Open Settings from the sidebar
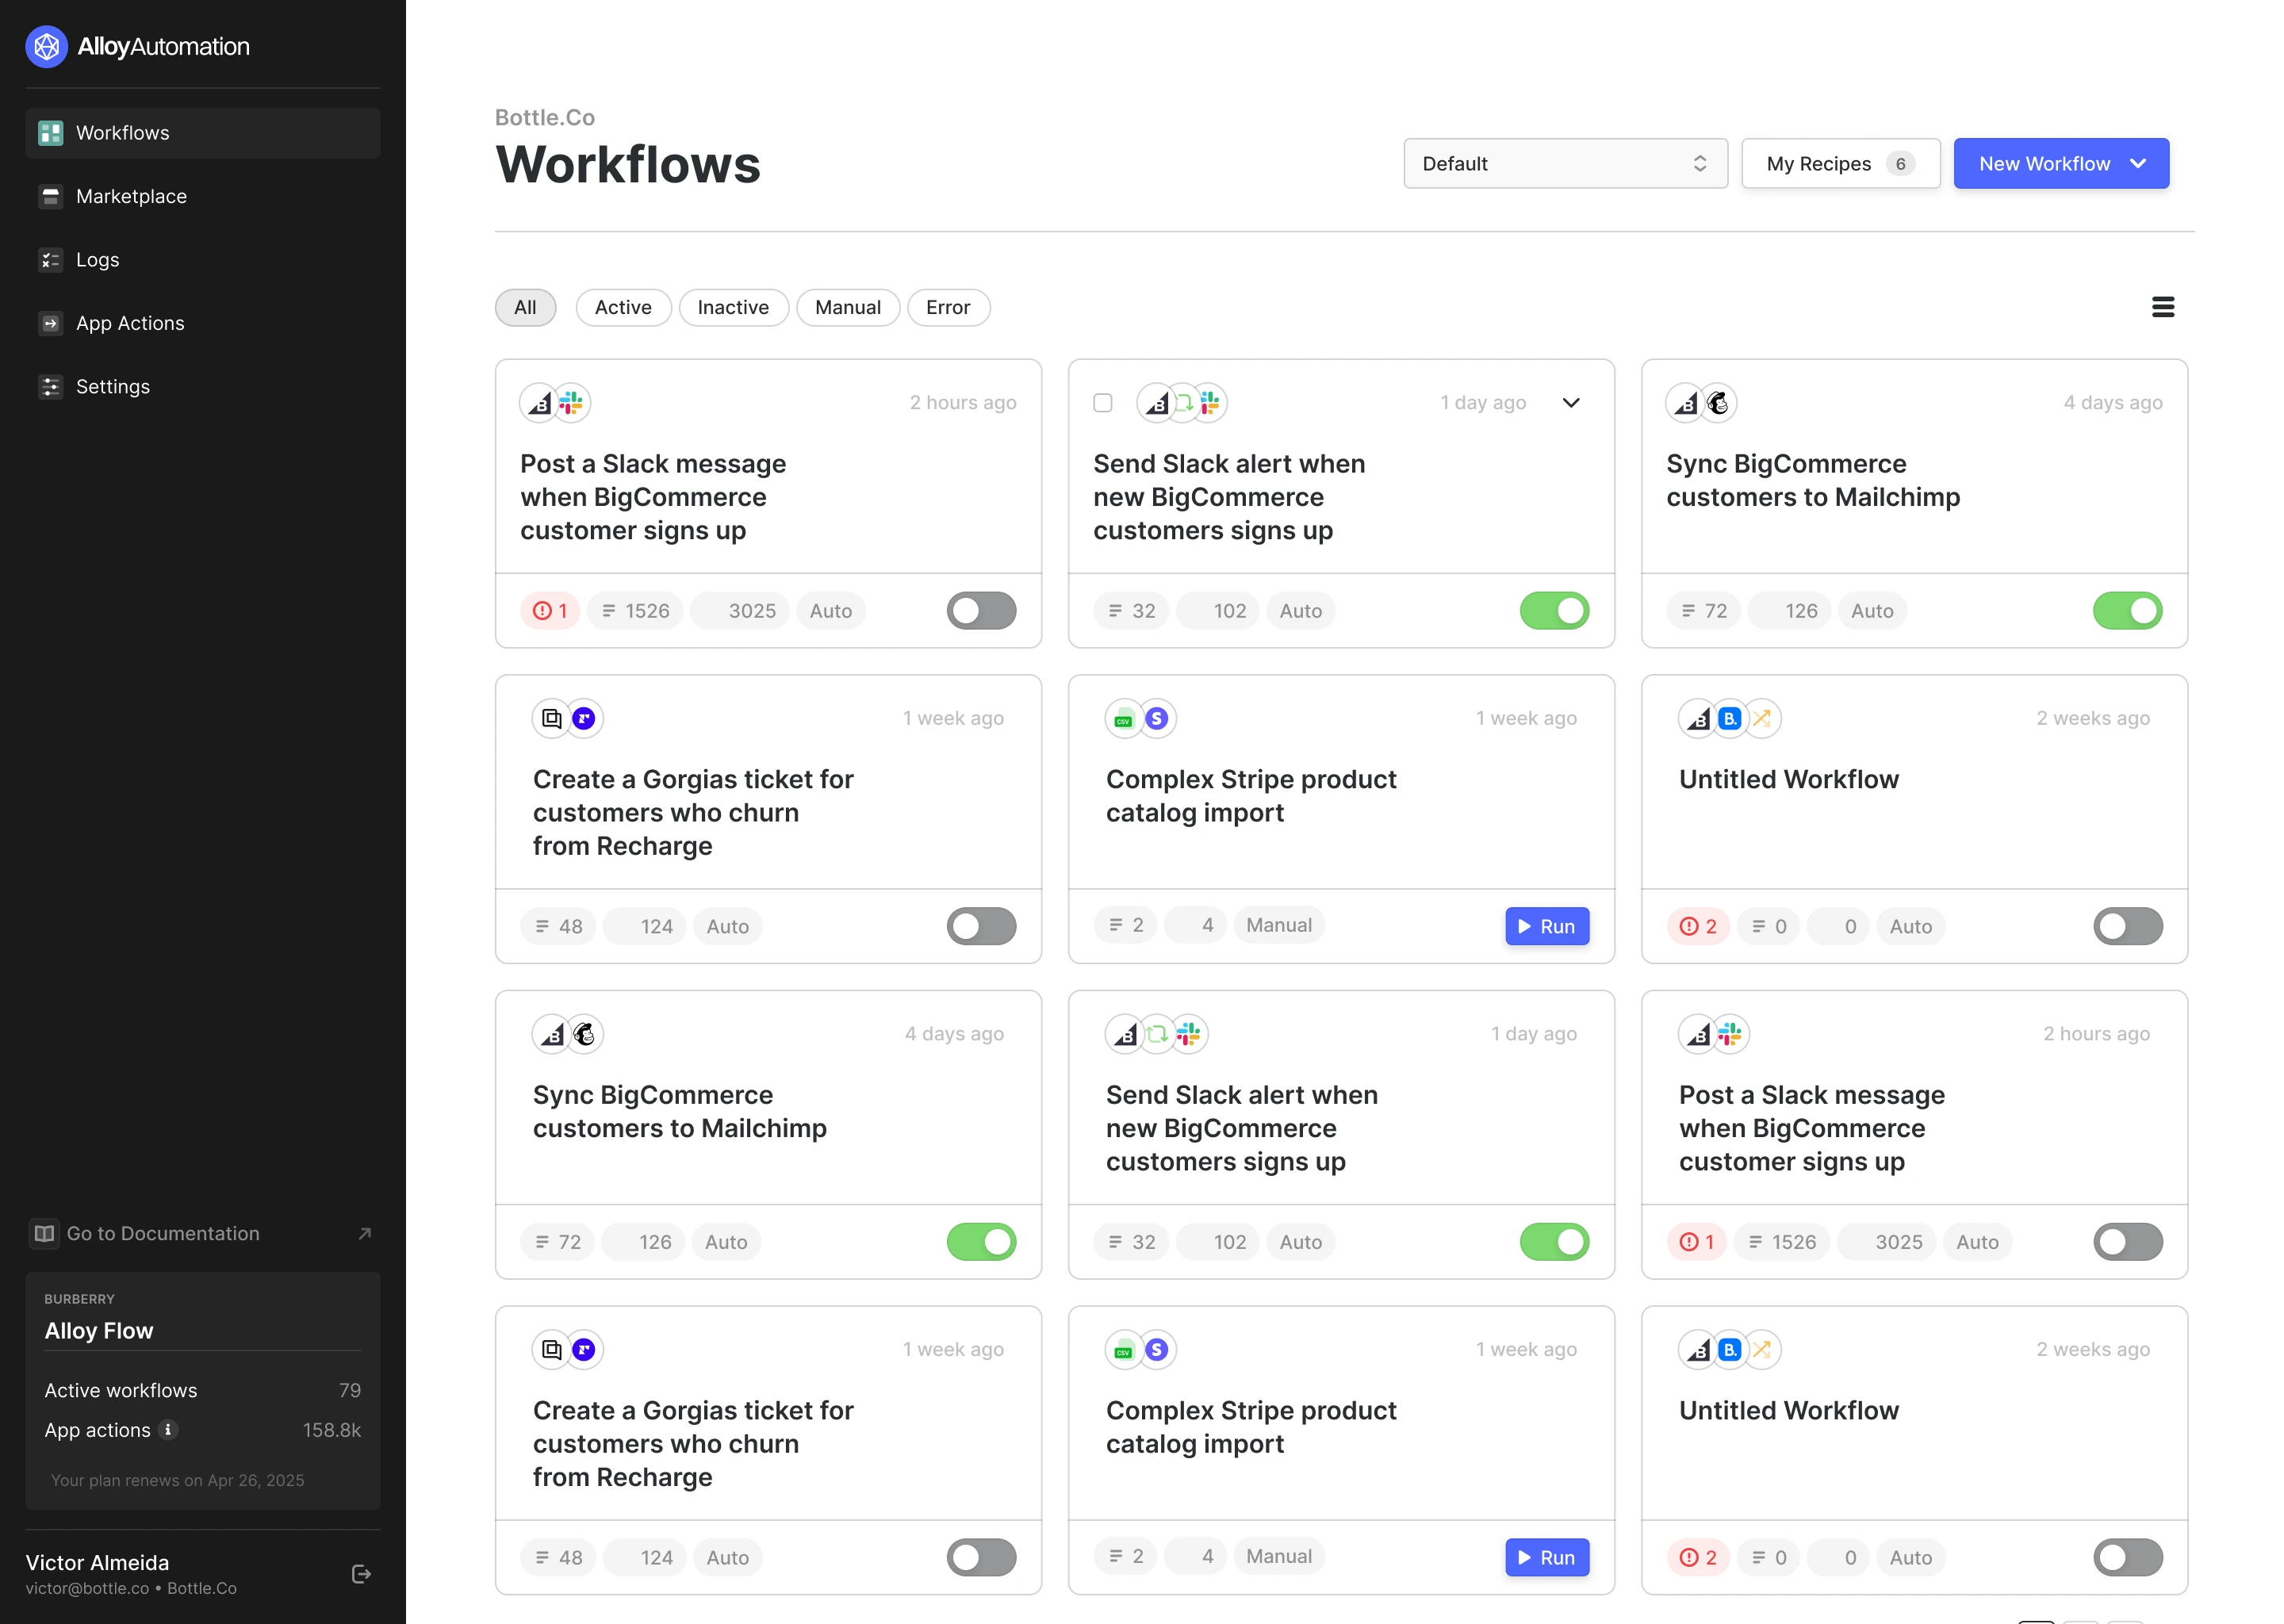 (x=203, y=386)
